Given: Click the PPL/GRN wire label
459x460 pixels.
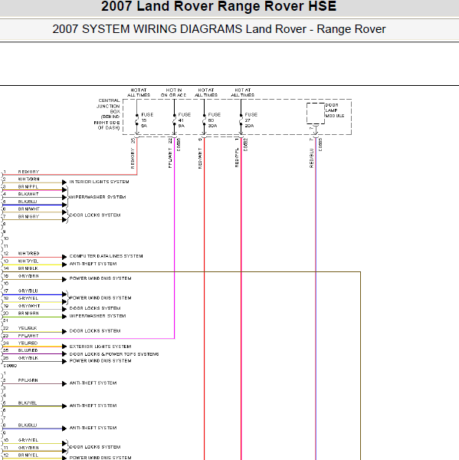Looking at the screenshot, I should [28, 380].
